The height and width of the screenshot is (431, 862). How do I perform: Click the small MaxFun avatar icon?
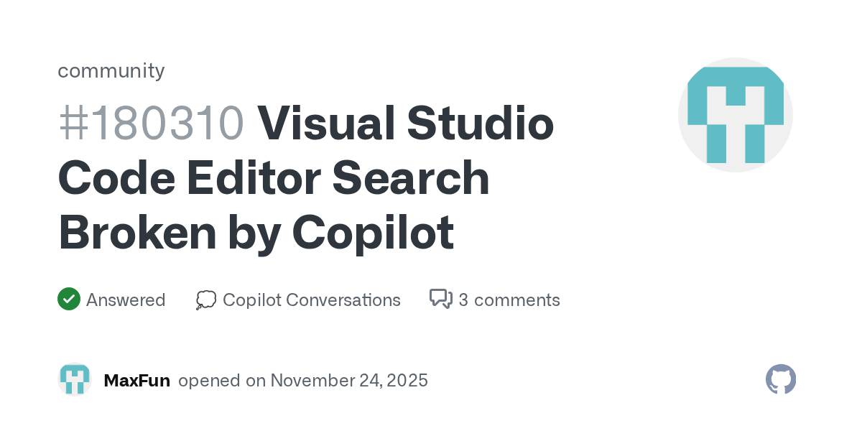[75, 379]
